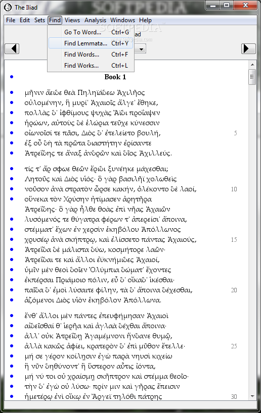Click bullet beside line starting ἁζόμενοι Διὸς
The height and width of the screenshot is (413, 261).
[x=12, y=300]
